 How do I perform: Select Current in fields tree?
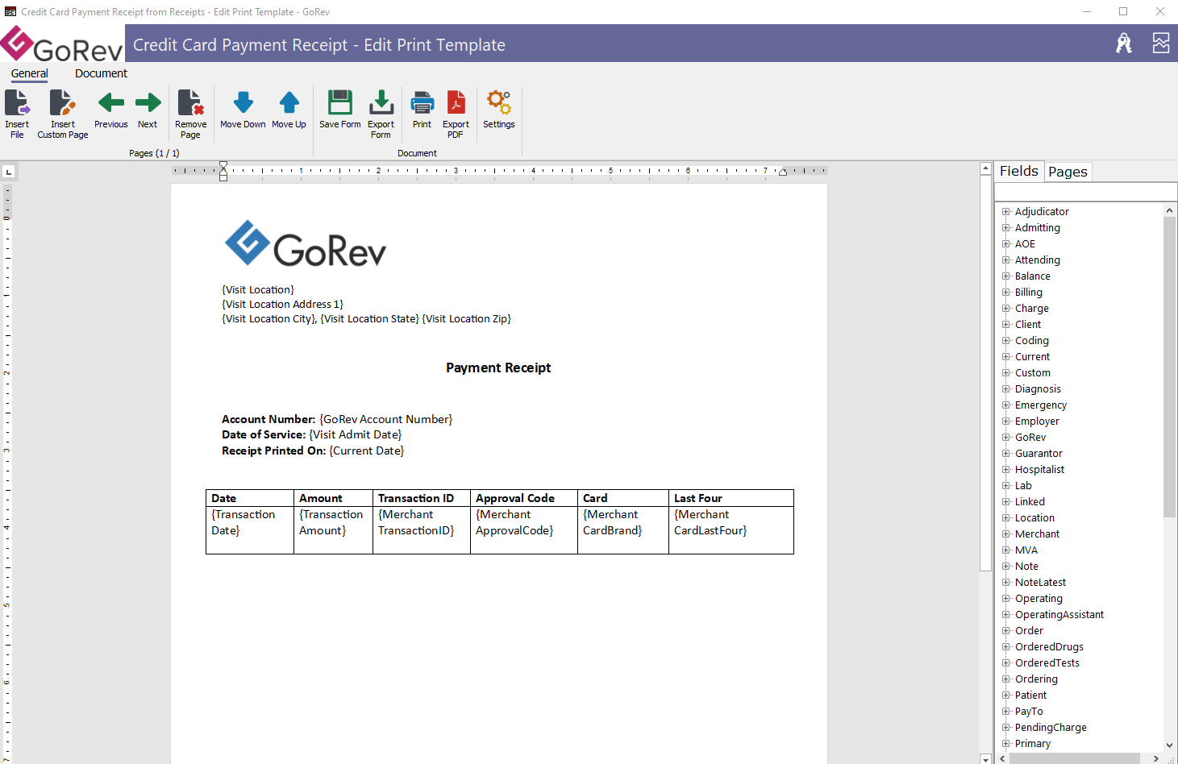[x=1032, y=357]
